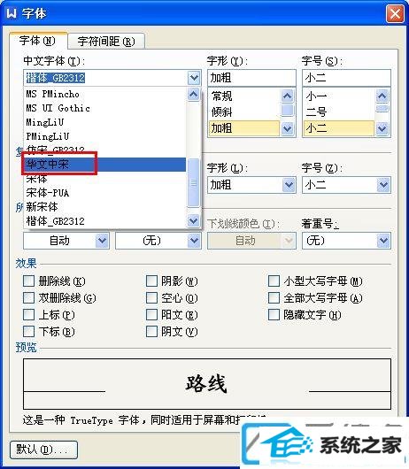Click the font list scroll-up arrow
Image resolution: width=409 pixels, height=469 pixels.
[x=194, y=95]
